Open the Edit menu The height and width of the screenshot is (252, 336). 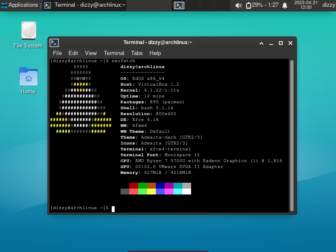point(73,53)
